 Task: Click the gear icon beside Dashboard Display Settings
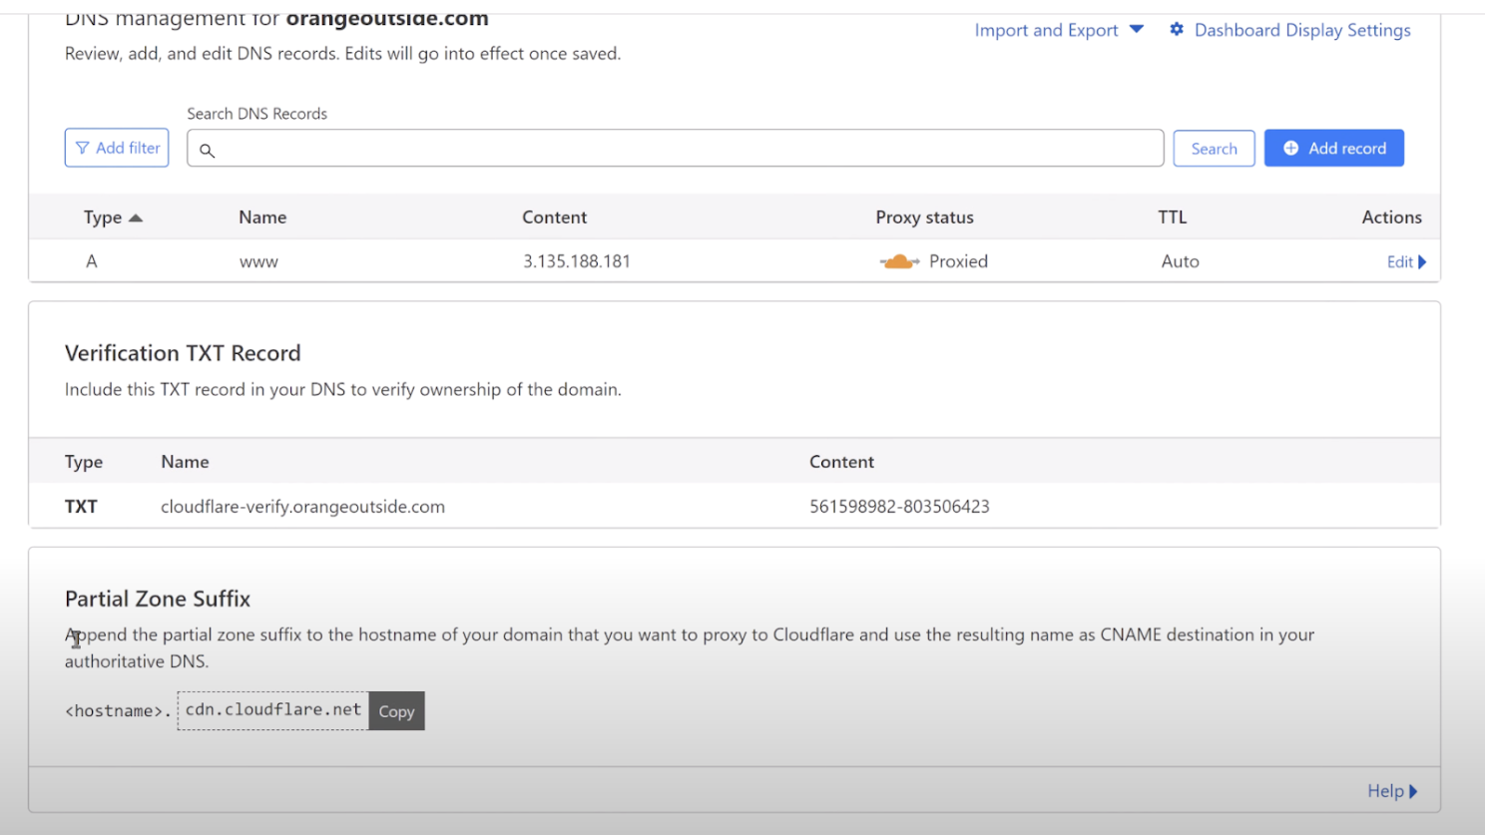[x=1177, y=30]
